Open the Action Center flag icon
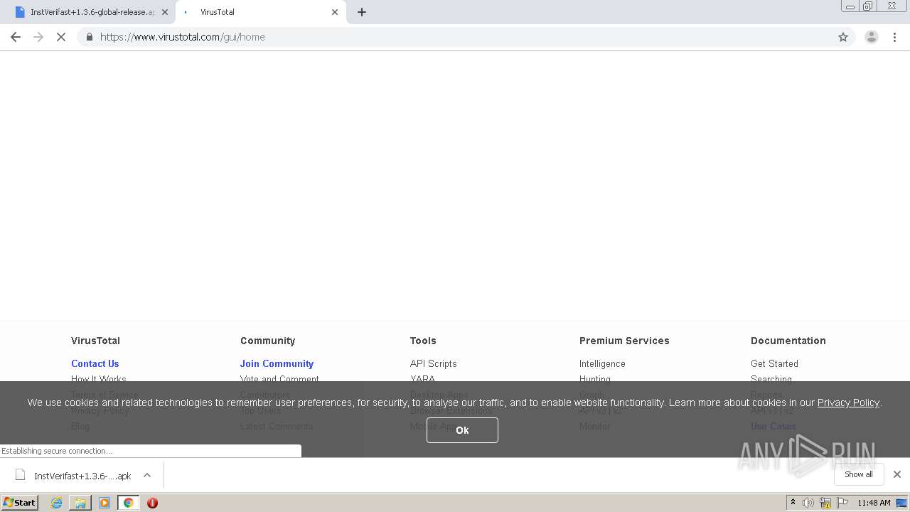This screenshot has width=910, height=512. pyautogui.click(x=842, y=503)
